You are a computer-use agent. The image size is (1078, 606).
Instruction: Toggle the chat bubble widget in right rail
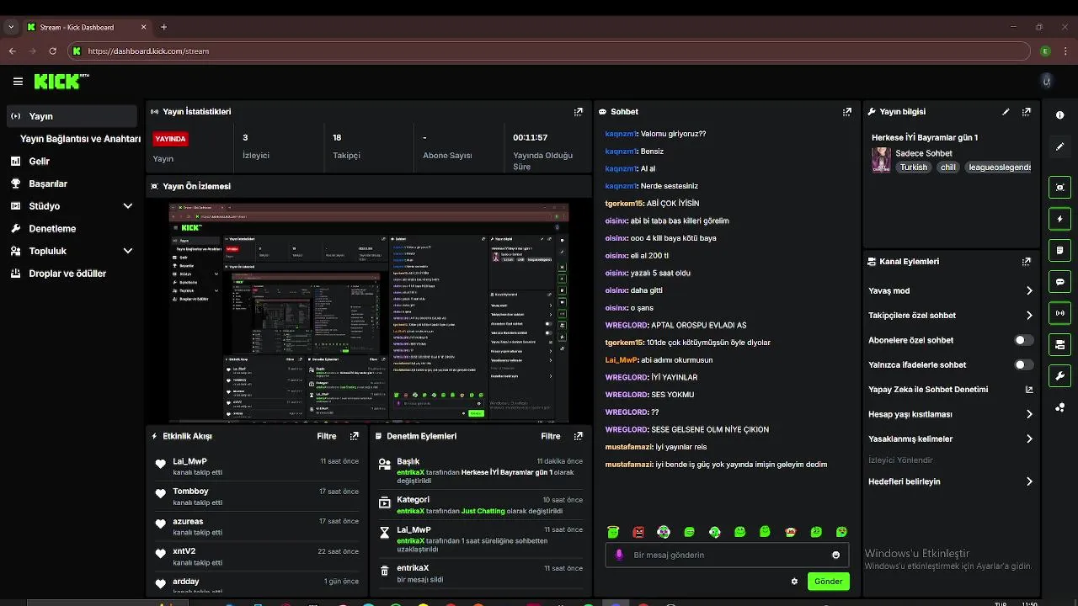click(x=1059, y=282)
